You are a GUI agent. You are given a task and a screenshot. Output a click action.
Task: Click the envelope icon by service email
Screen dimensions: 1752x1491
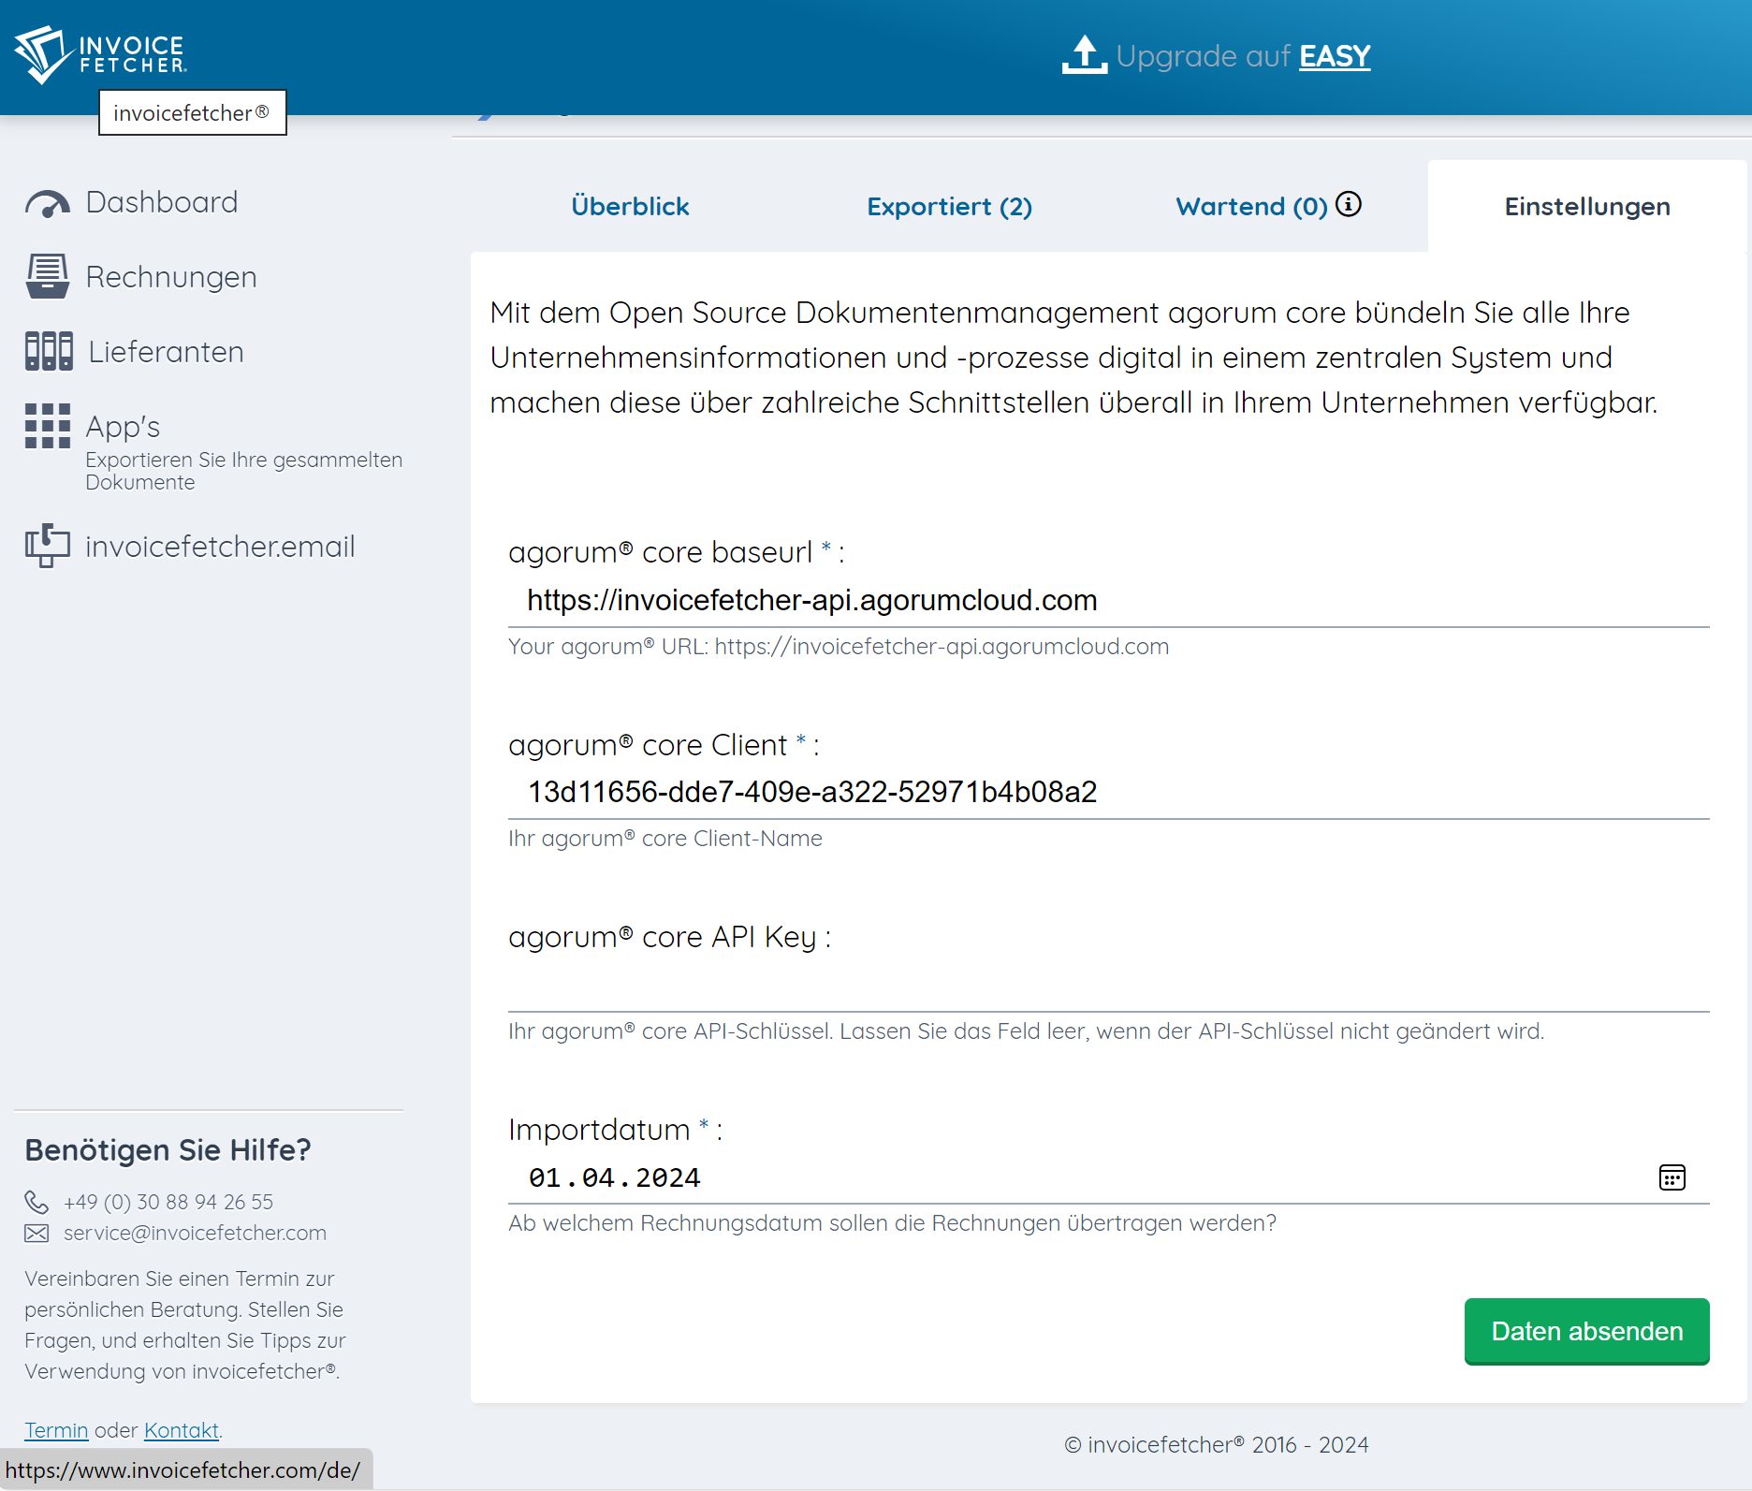coord(36,1234)
